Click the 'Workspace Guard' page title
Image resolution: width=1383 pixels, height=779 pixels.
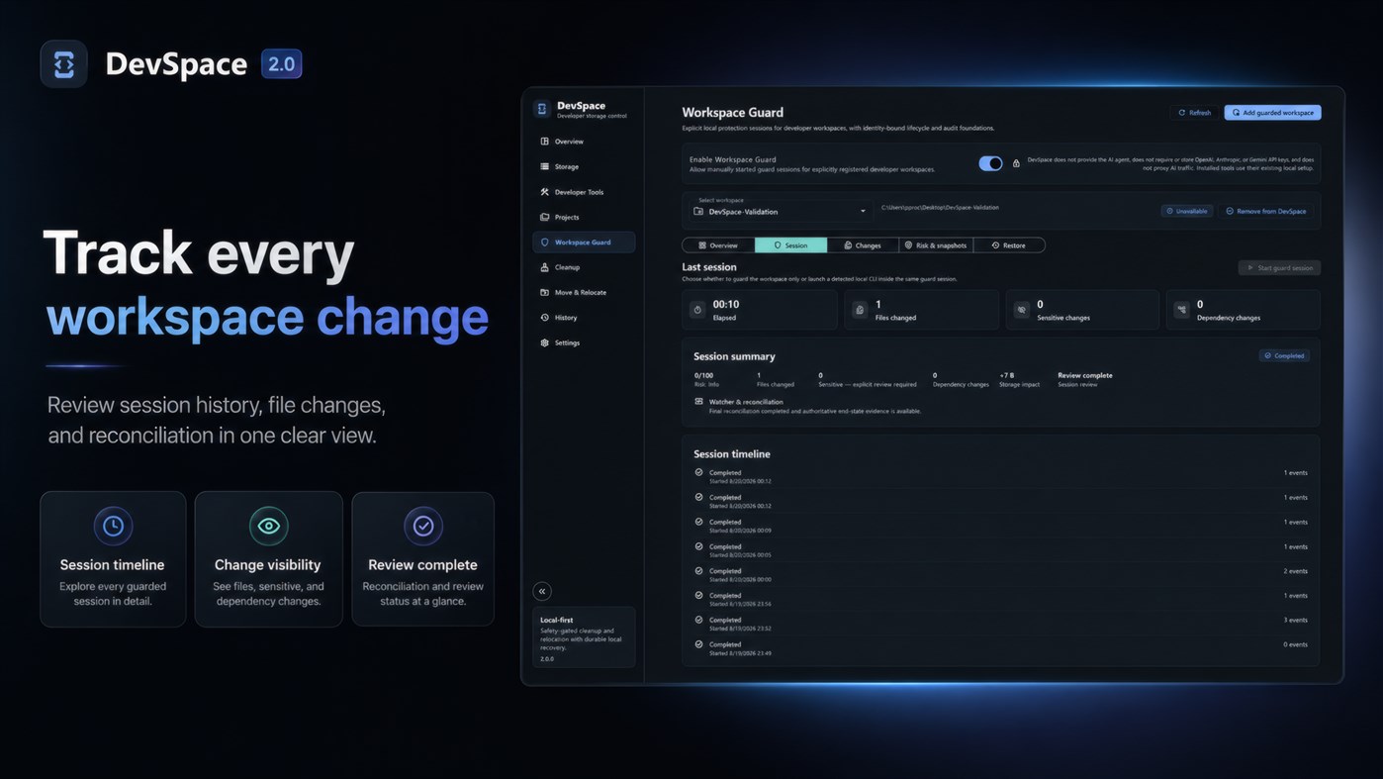pos(732,113)
